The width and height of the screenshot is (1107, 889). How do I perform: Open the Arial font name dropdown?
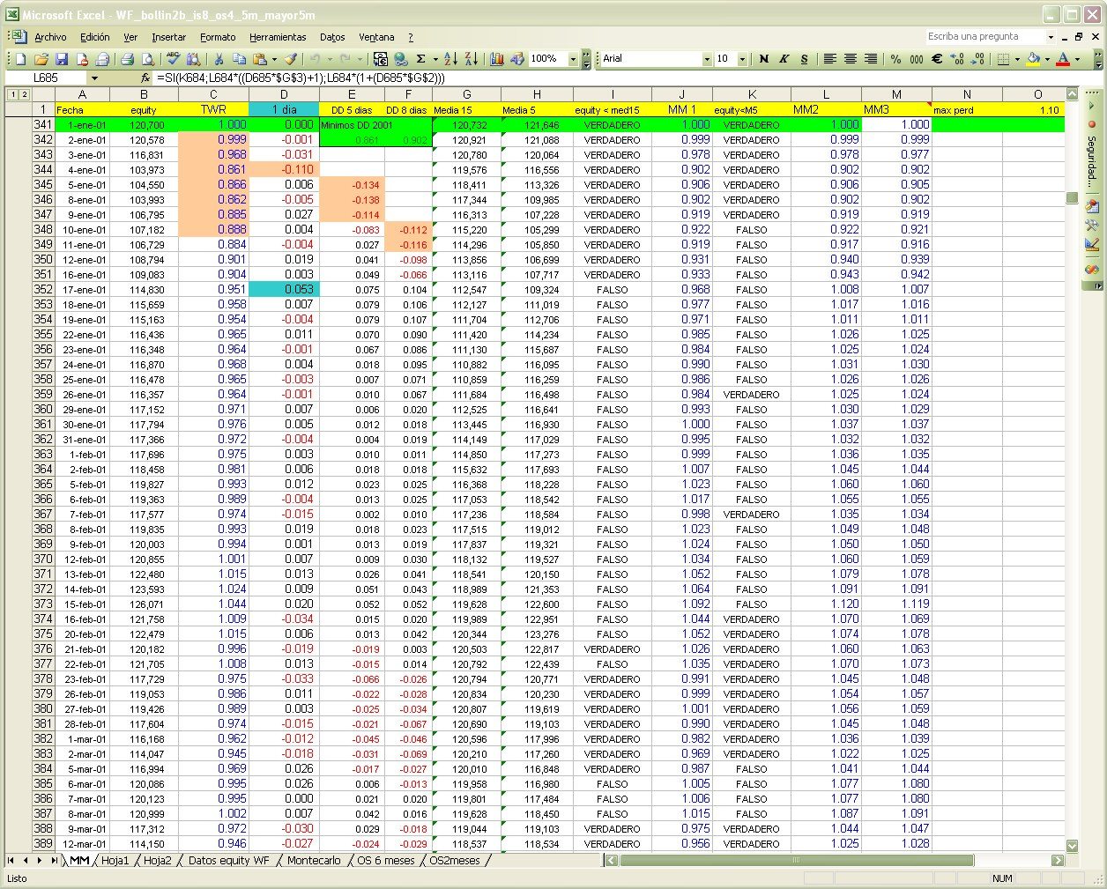[x=707, y=59]
